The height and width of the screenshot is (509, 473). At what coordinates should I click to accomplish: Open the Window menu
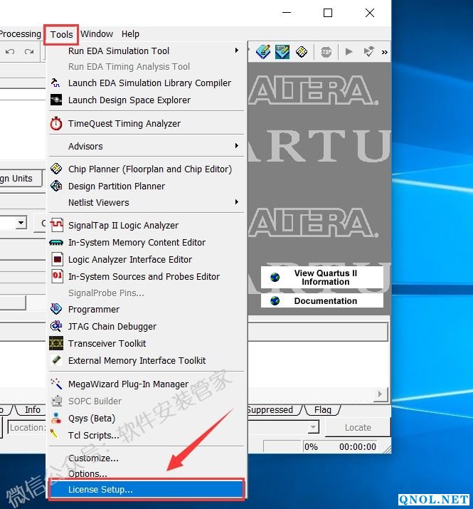coord(97,33)
